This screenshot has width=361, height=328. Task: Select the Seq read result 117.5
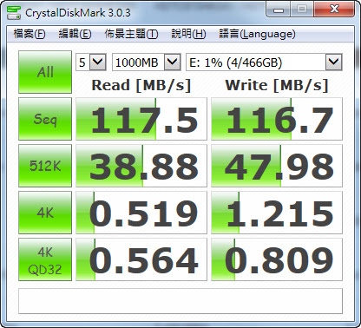pos(141,119)
